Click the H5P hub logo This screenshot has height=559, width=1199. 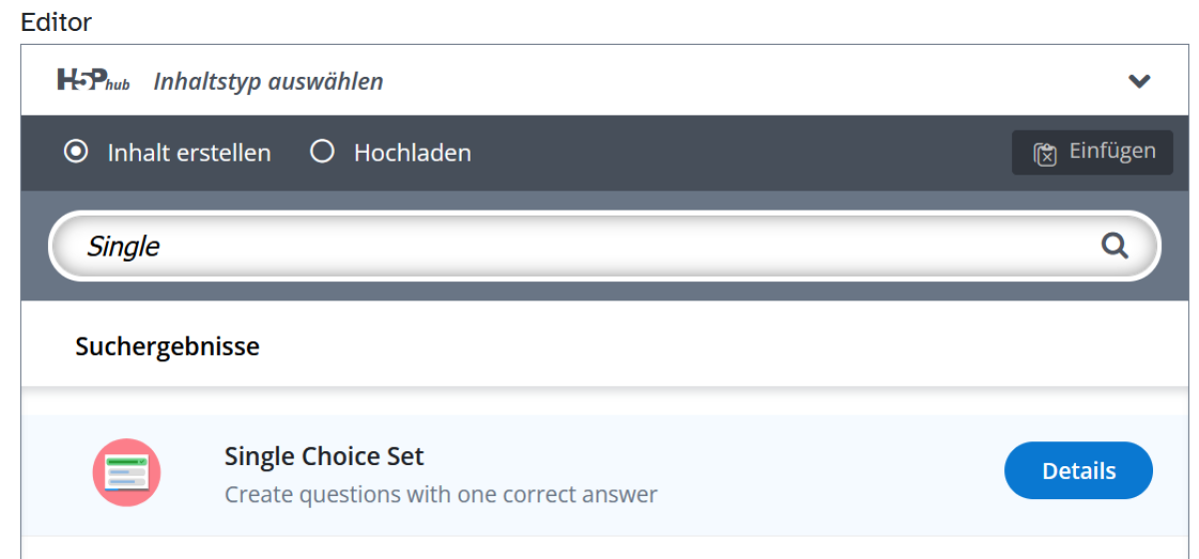pos(93,81)
